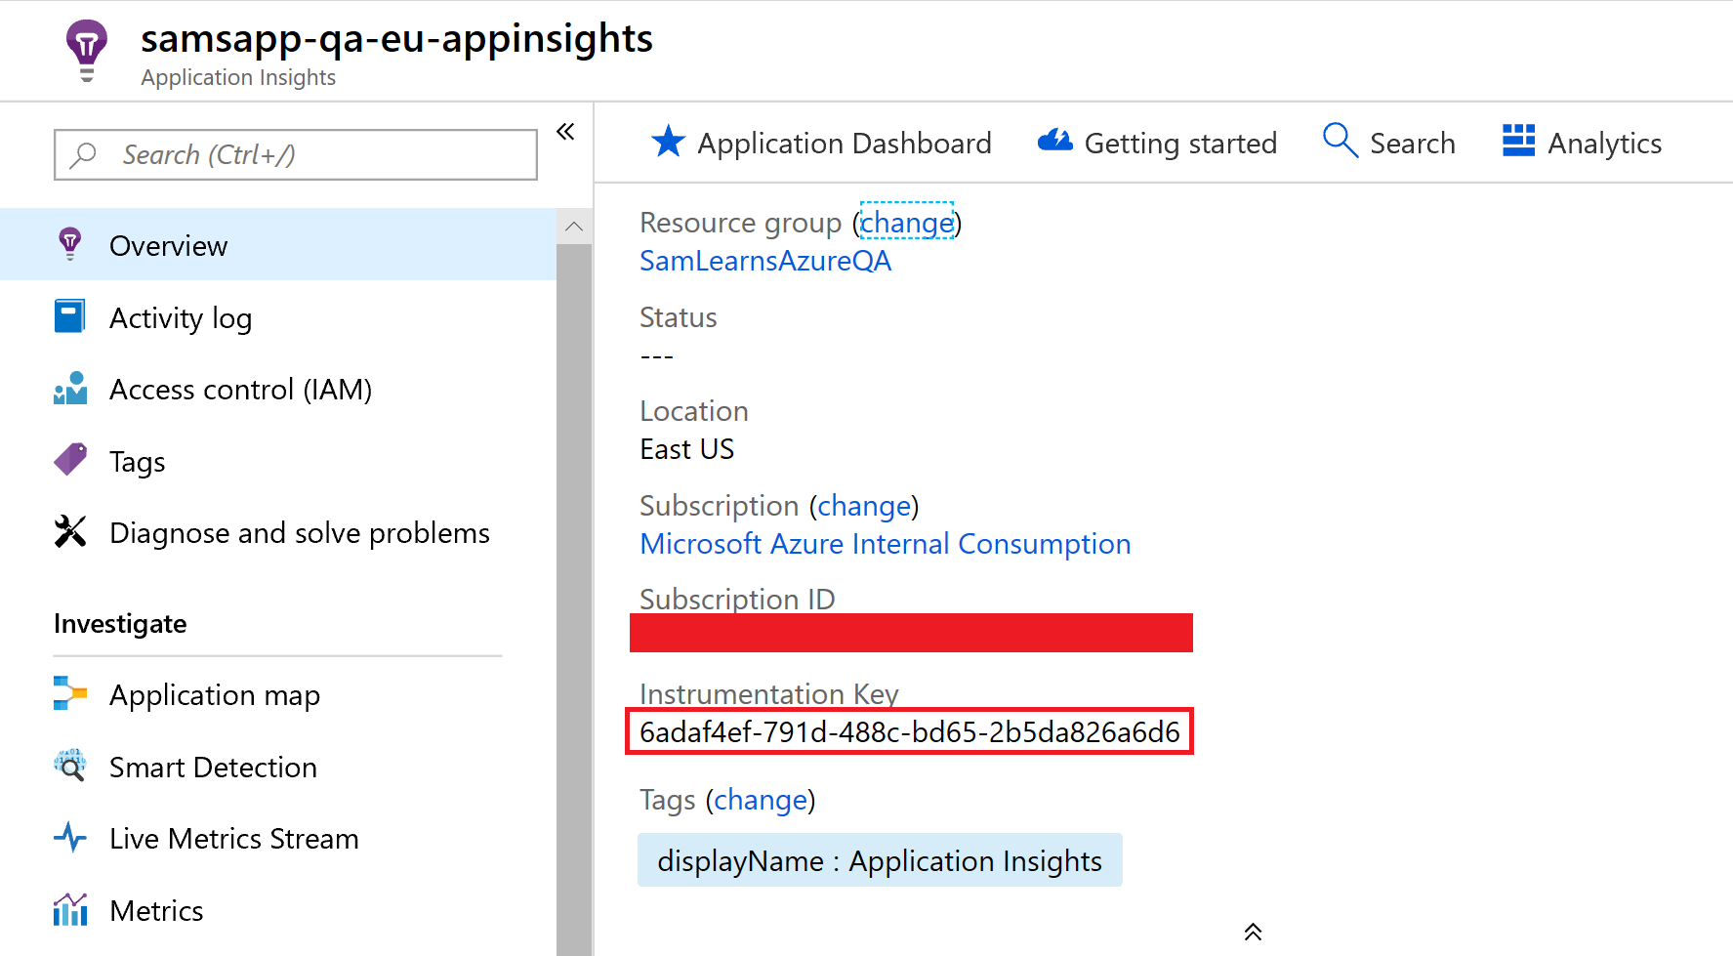The image size is (1733, 956).
Task: Click the Activity log book icon
Action: [69, 317]
